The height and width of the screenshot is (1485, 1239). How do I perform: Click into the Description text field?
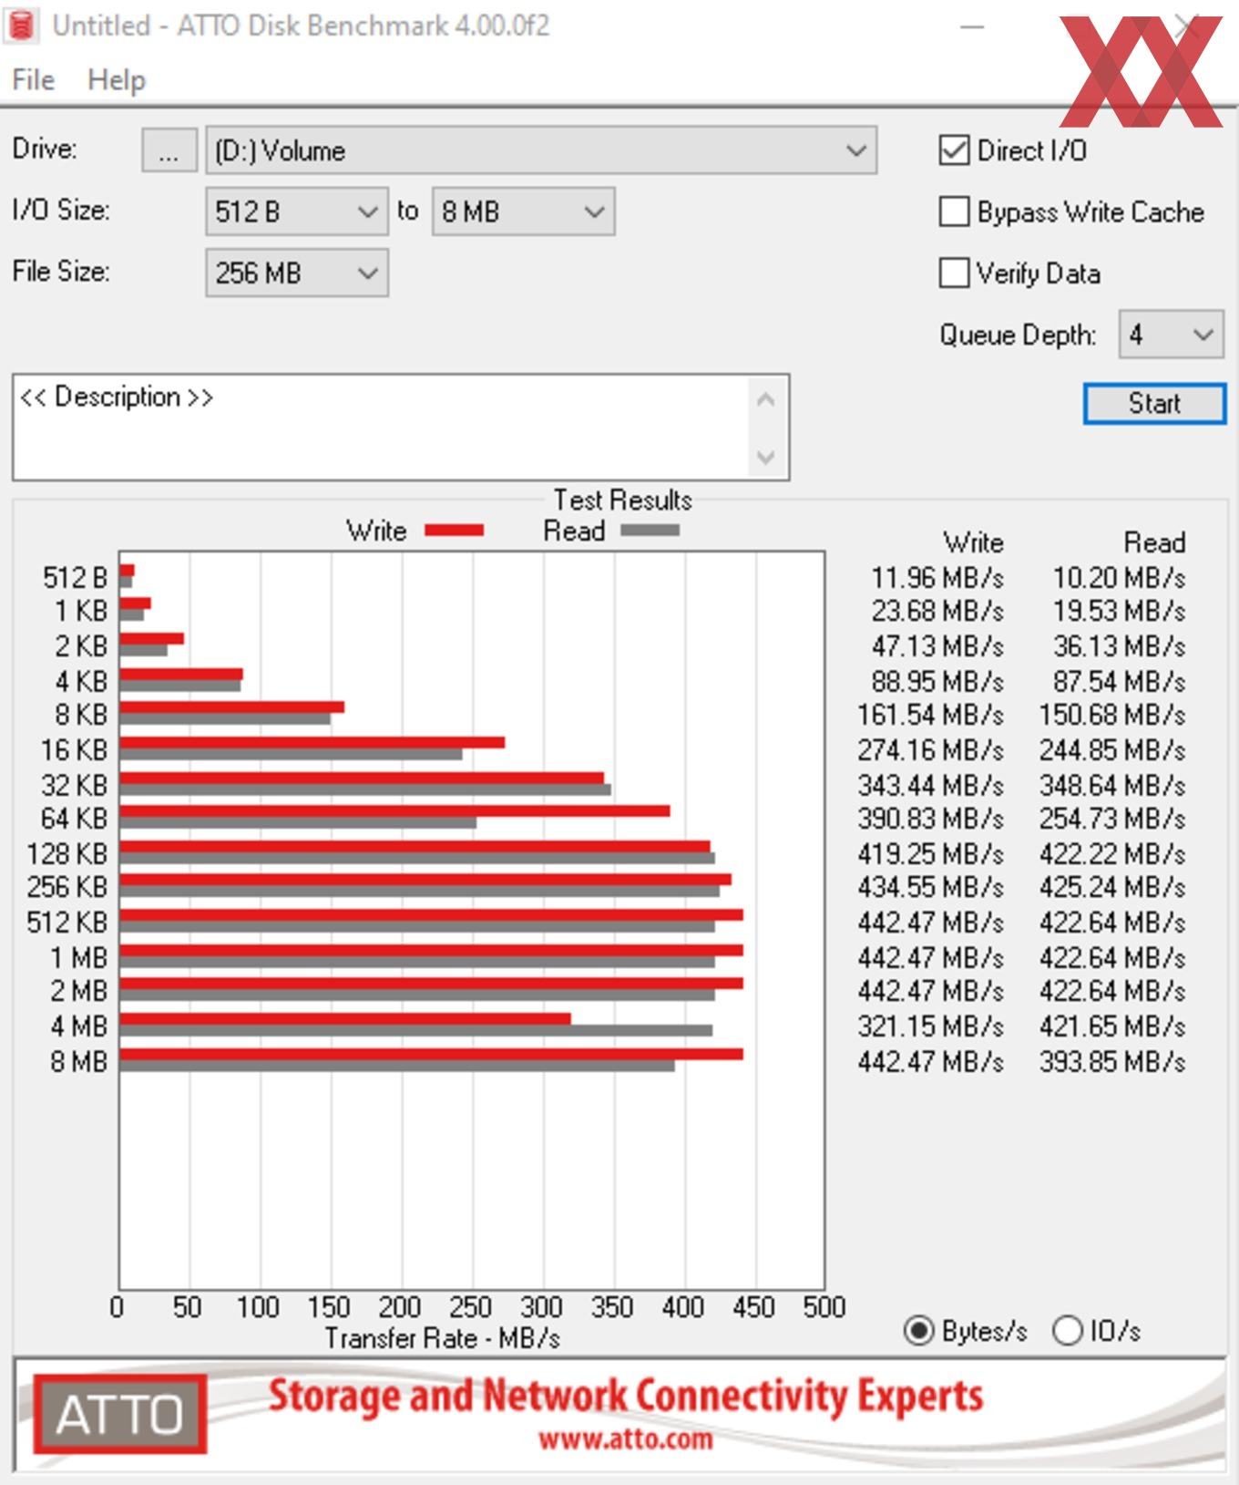(x=383, y=427)
